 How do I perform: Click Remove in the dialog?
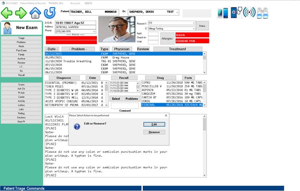pos(154,132)
